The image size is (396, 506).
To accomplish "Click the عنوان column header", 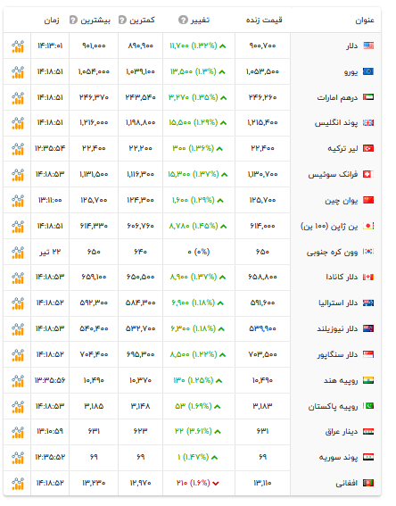I will click(365, 21).
